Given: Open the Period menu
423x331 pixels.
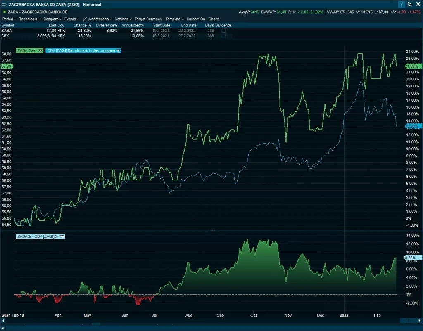Looking at the screenshot, I should 9,19.
